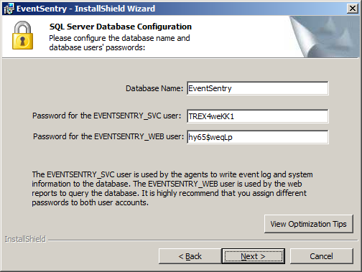Click the 'EventSentry - InstallShield Wizard' title text
Screen dimensions: 362x272
pos(86,9)
